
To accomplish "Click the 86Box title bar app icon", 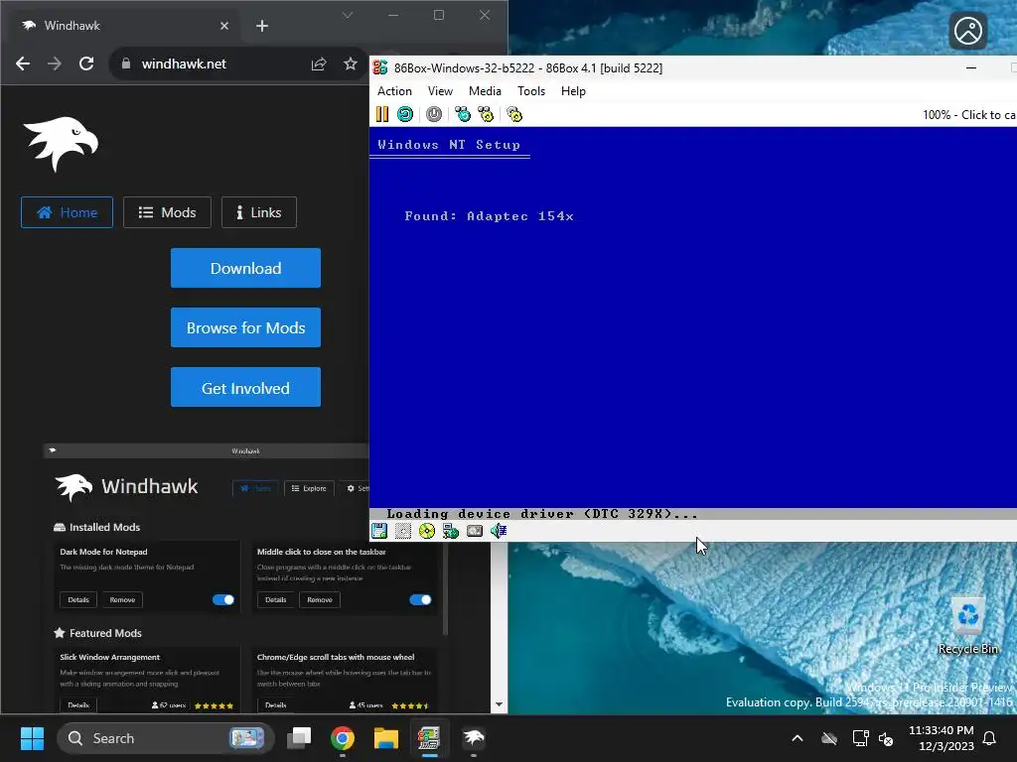I will coord(380,68).
